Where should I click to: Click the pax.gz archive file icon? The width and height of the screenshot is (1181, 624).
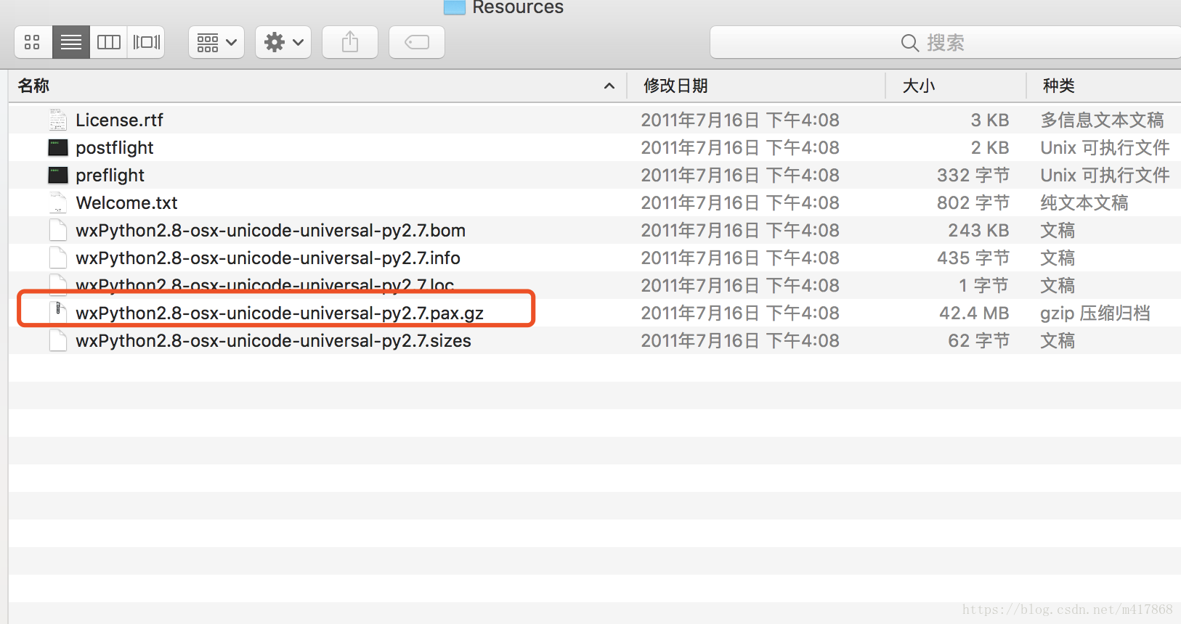[x=58, y=313]
